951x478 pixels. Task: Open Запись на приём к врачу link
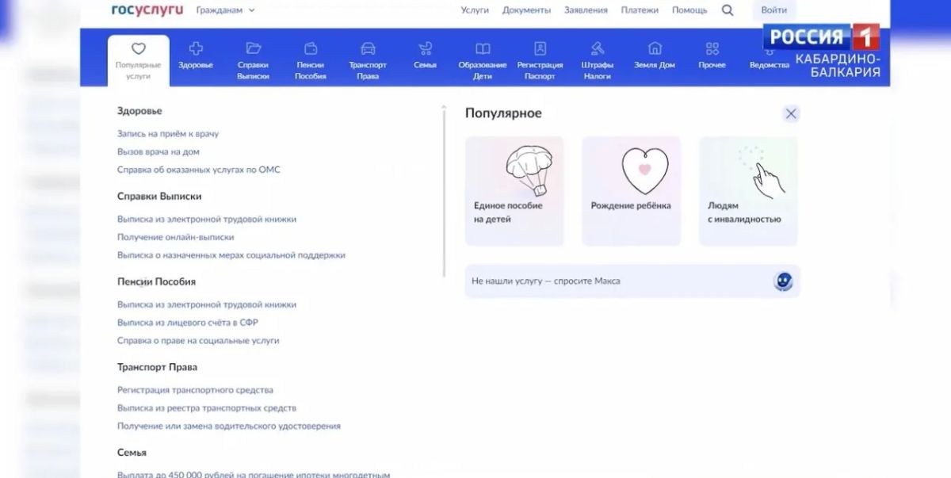168,134
